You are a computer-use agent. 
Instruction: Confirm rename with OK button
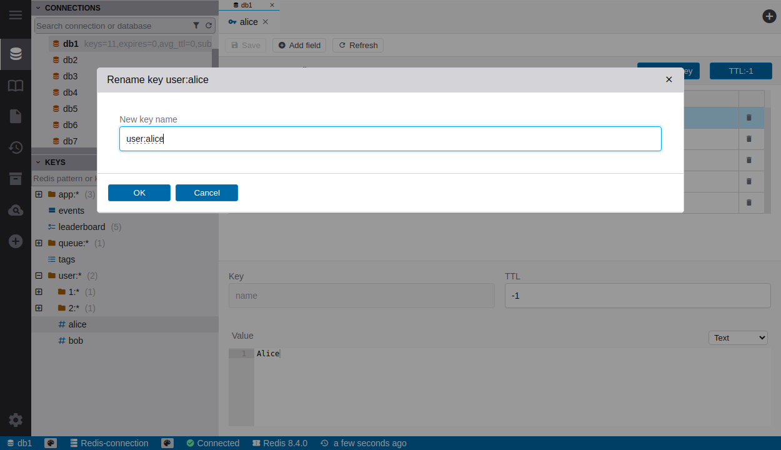point(139,192)
